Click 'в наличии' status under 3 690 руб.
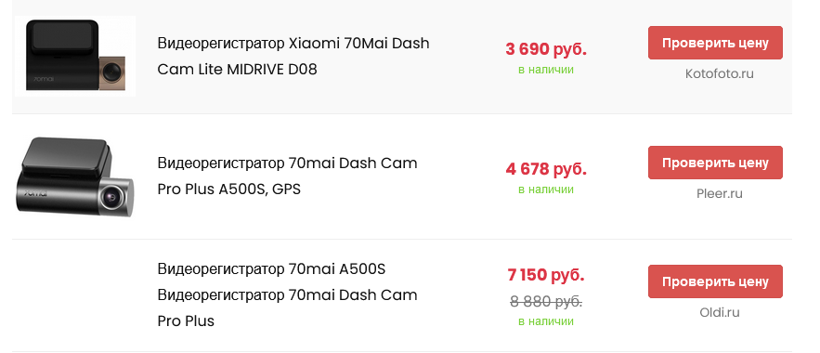 [546, 70]
